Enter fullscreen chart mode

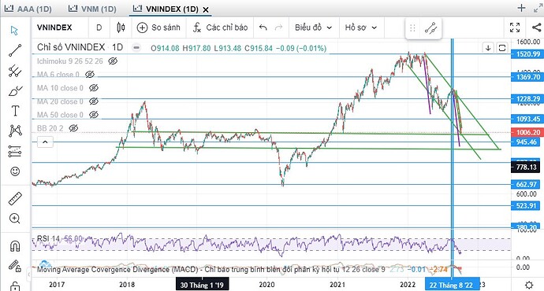(x=515, y=28)
